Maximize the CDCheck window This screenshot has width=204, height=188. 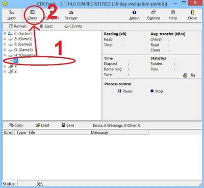(184, 3)
